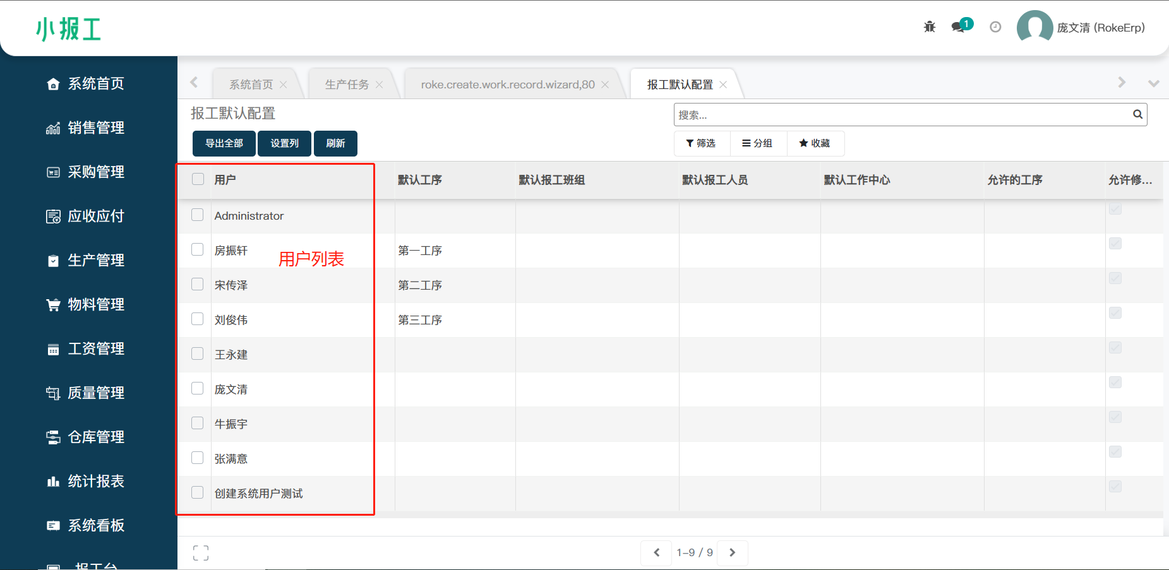1169x570 pixels.
Task: Select all rows with header checkbox
Action: tap(198, 179)
